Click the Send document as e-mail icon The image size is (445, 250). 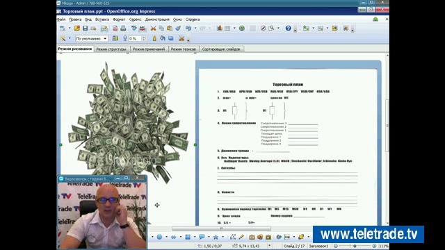[93, 28]
